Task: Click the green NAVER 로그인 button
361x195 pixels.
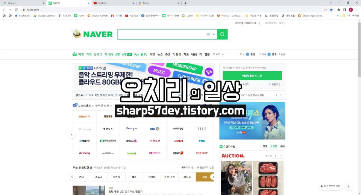Action: [x=252, y=76]
